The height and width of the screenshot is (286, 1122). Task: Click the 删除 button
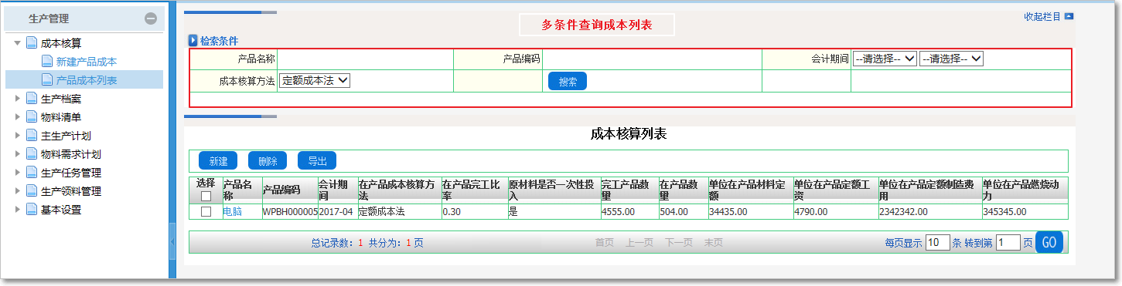pos(268,161)
